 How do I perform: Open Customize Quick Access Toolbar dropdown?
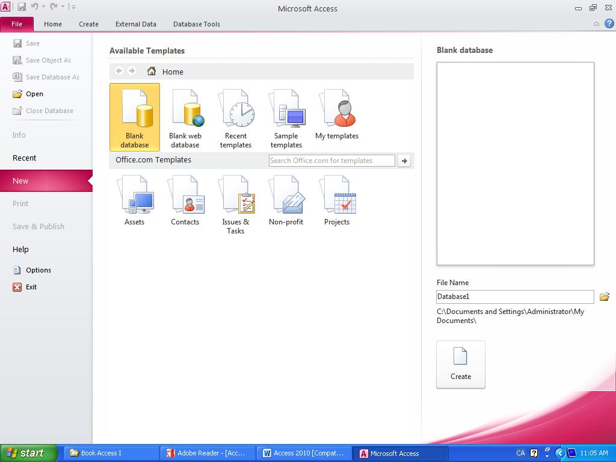[73, 7]
